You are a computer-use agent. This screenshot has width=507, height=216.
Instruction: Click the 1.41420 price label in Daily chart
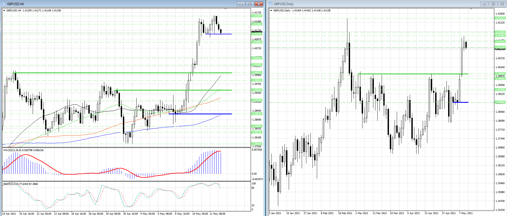[x=500, y=41]
